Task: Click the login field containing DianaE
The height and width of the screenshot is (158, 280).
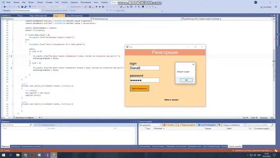Action: coord(144,68)
